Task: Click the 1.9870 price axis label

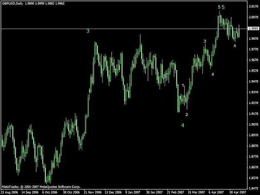Action: tap(253, 39)
